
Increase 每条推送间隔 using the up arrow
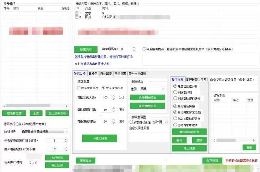coord(113,120)
